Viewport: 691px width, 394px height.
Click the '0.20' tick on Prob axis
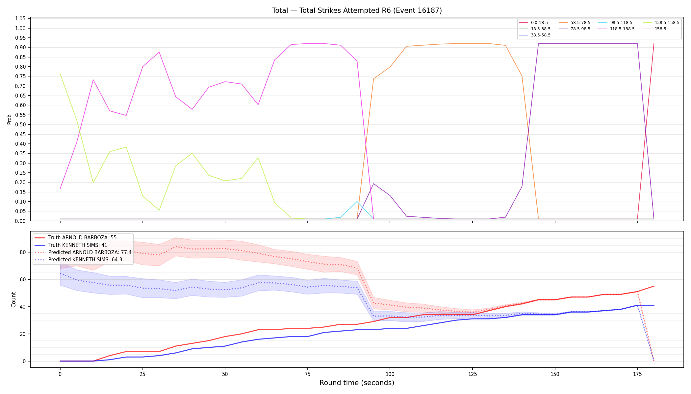(20, 183)
